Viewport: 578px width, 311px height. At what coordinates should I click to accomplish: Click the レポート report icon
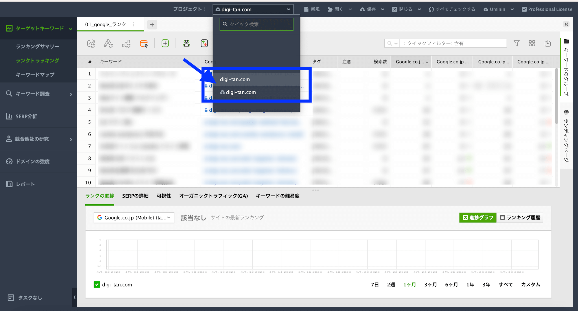click(x=9, y=184)
